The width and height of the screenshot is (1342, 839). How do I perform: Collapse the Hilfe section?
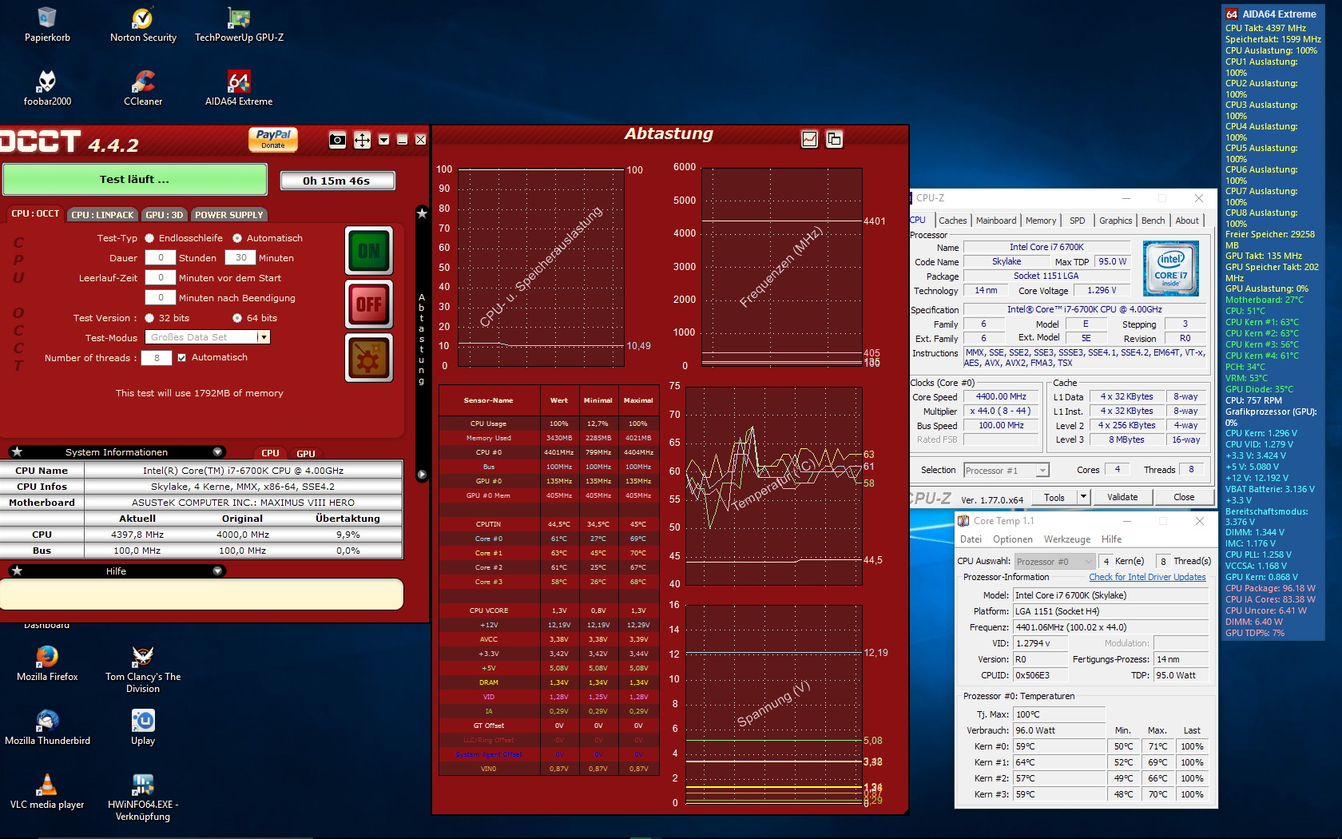point(217,571)
